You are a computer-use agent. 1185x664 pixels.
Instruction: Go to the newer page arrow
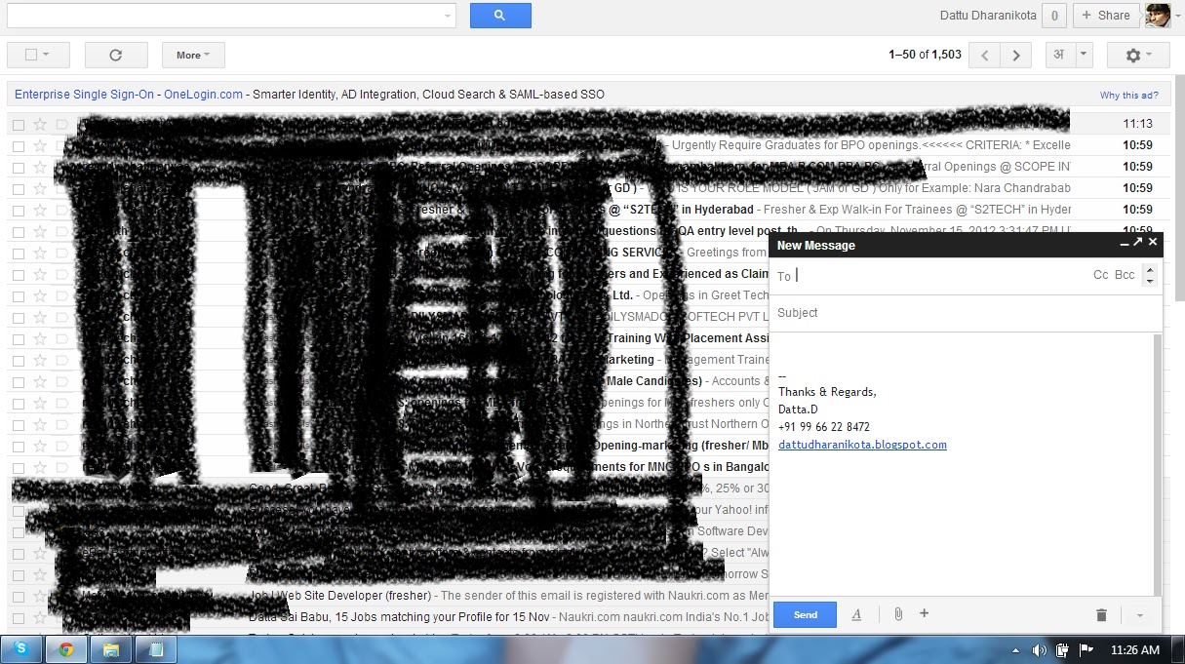pyautogui.click(x=985, y=56)
